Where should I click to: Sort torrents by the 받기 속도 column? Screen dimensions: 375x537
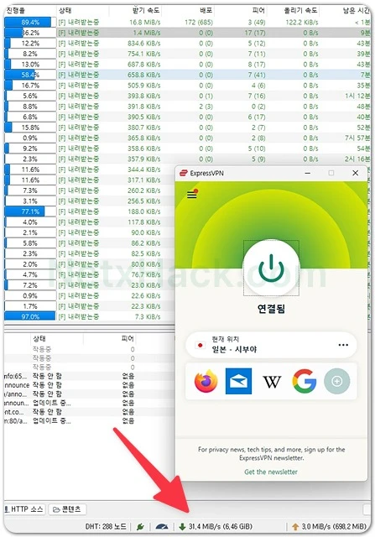(136, 11)
